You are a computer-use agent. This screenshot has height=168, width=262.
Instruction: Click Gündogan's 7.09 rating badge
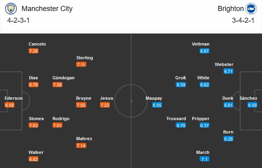57,84
